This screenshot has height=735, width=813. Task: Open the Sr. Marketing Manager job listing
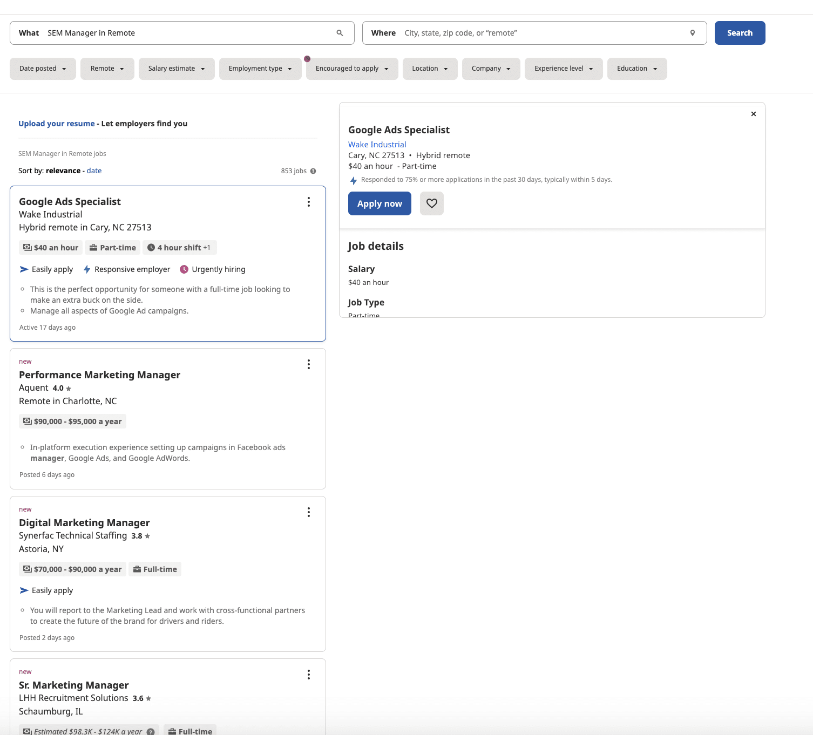(73, 685)
